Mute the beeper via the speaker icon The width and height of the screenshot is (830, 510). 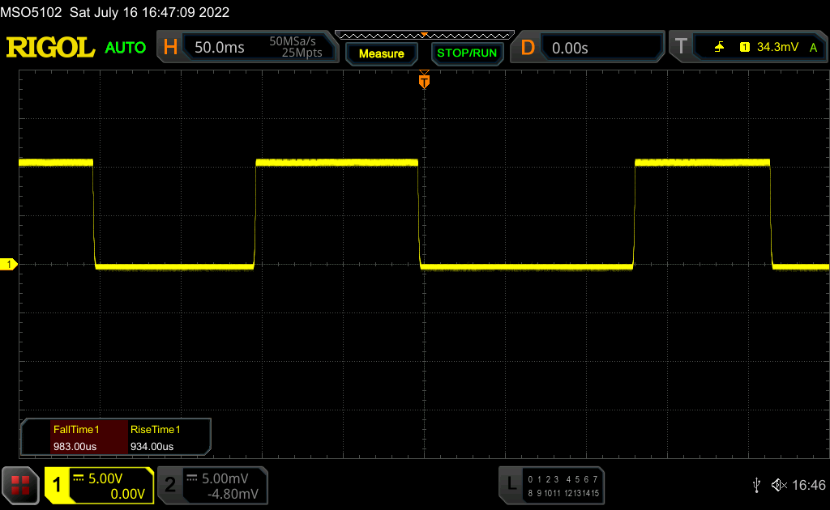[779, 485]
